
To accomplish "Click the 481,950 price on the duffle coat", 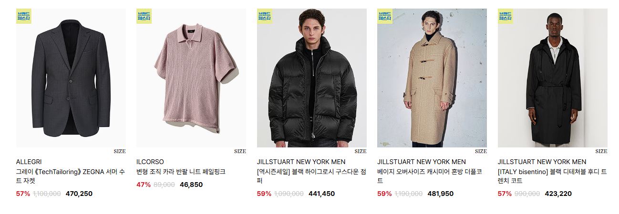I will pyautogui.click(x=441, y=194).
